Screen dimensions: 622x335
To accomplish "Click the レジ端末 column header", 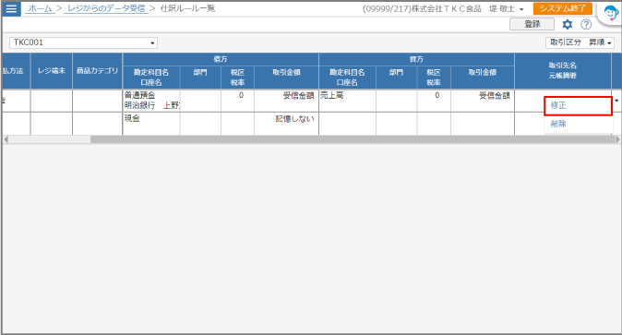I will (51, 71).
